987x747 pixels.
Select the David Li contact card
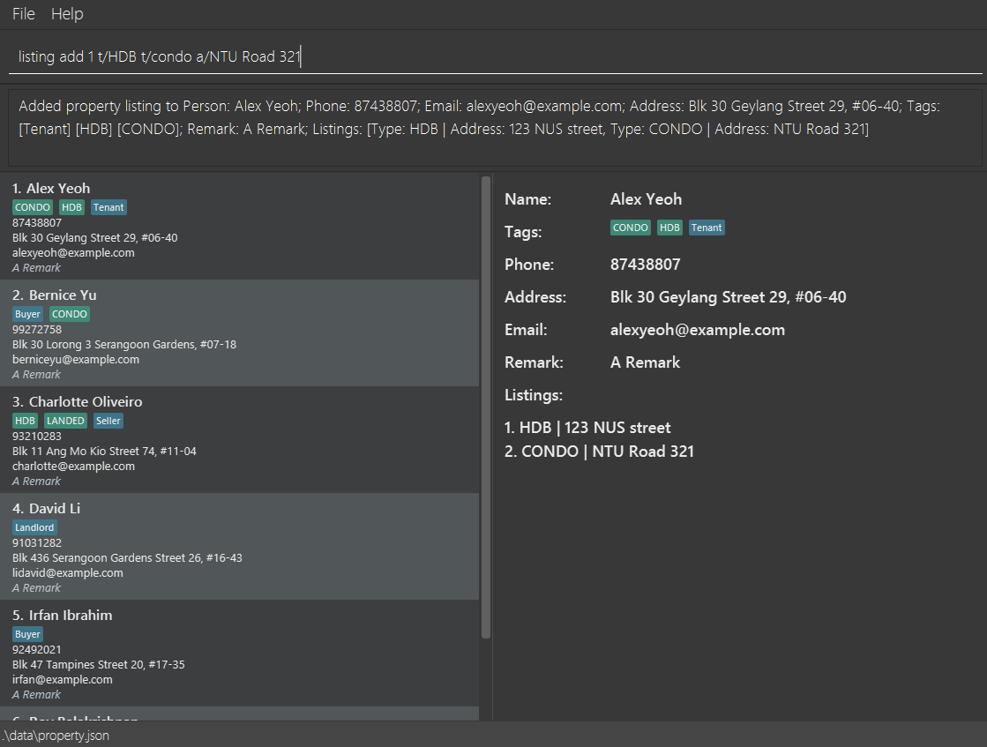pos(240,547)
